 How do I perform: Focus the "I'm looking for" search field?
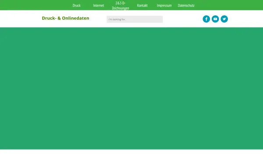click(135, 19)
